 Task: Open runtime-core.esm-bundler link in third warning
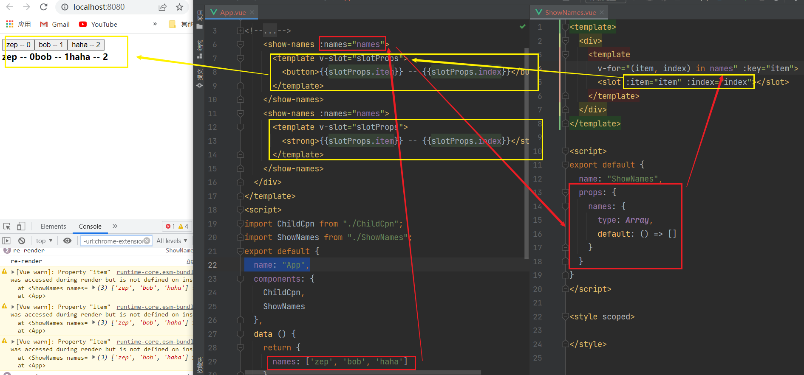coord(155,341)
